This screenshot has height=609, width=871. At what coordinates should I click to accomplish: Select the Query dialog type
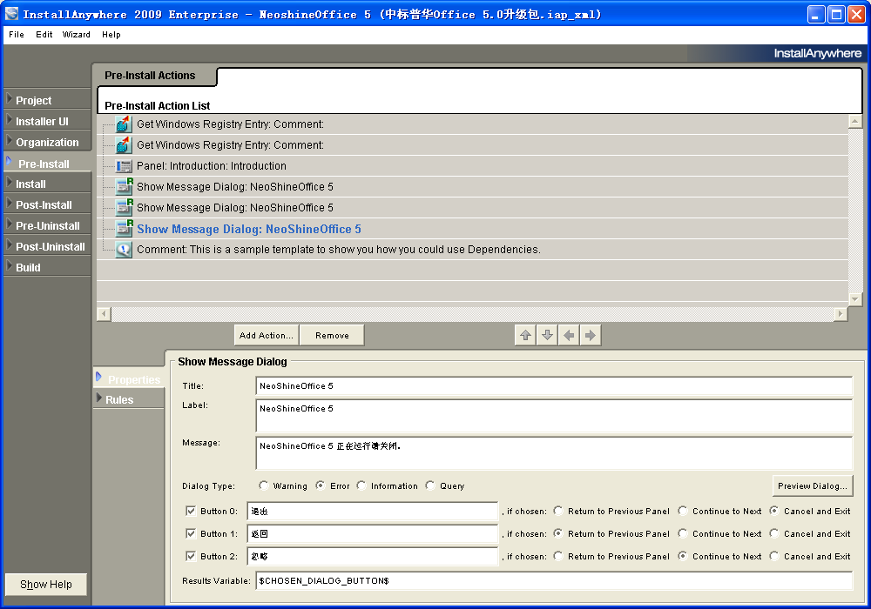pyautogui.click(x=430, y=485)
